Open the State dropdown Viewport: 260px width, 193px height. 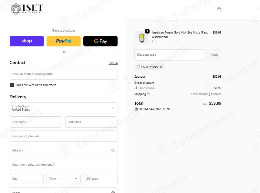click(x=64, y=179)
